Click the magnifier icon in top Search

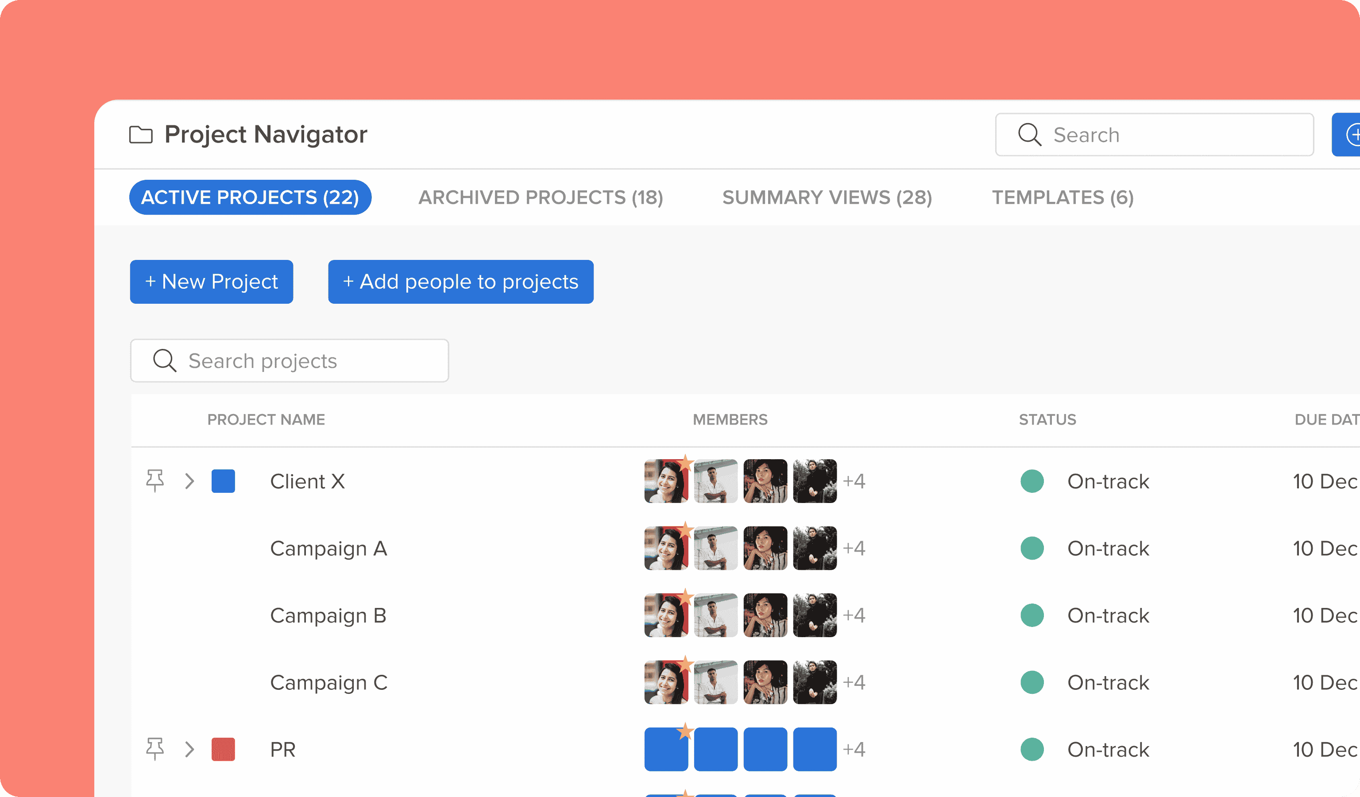click(1029, 134)
